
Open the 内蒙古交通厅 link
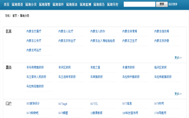(x=34, y=31)
